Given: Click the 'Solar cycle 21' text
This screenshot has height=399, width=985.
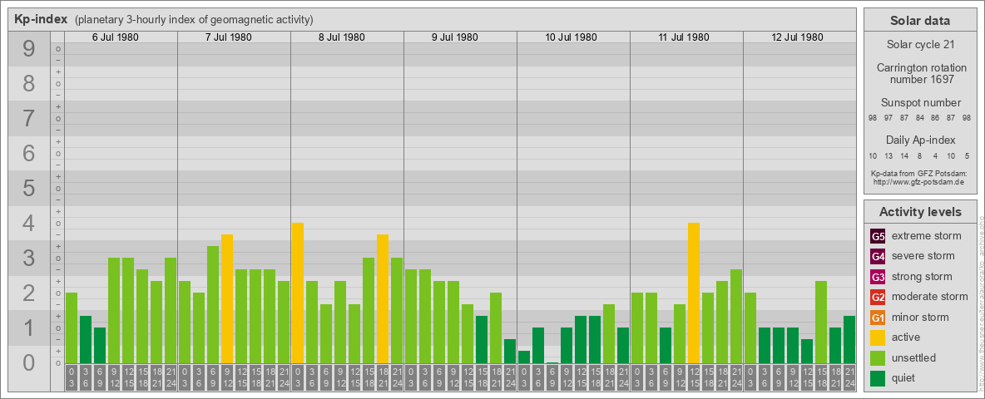Looking at the screenshot, I should pos(919,45).
